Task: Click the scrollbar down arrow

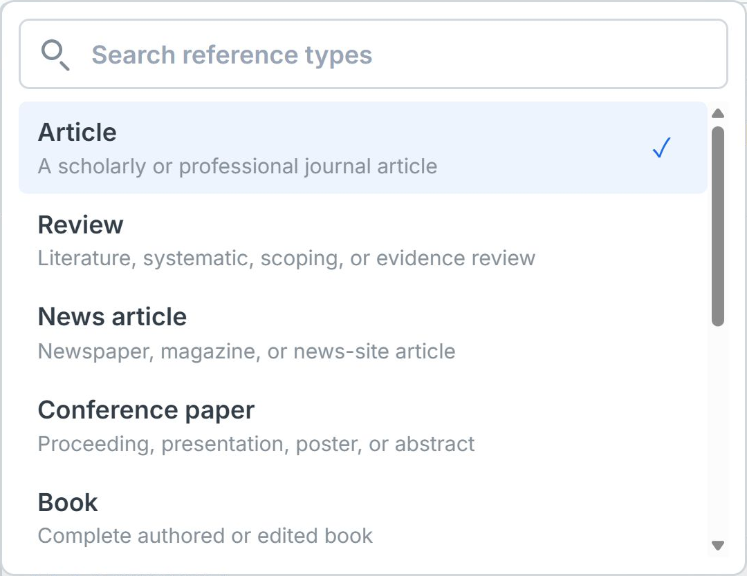Action: [x=717, y=545]
